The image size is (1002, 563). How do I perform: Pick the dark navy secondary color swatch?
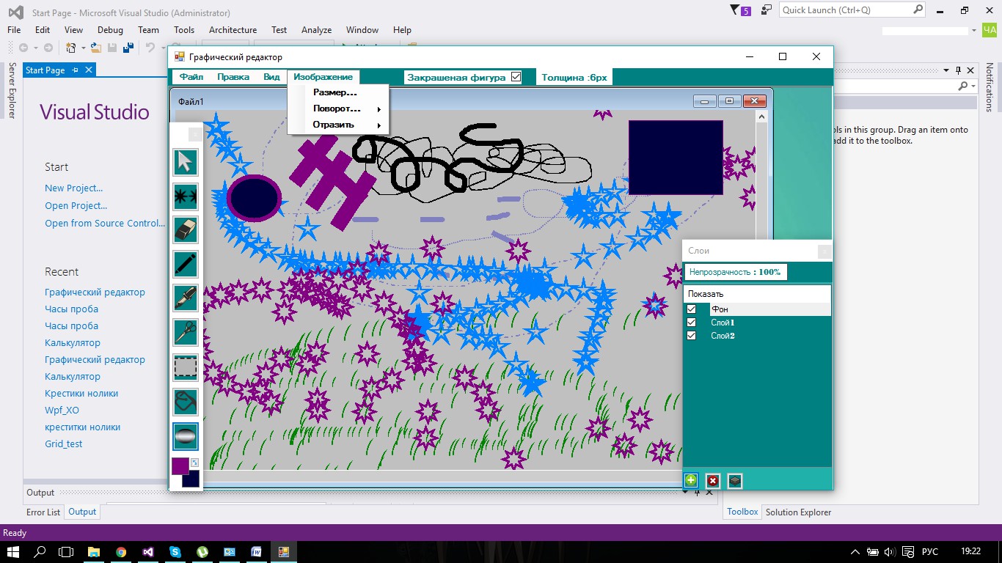click(191, 479)
